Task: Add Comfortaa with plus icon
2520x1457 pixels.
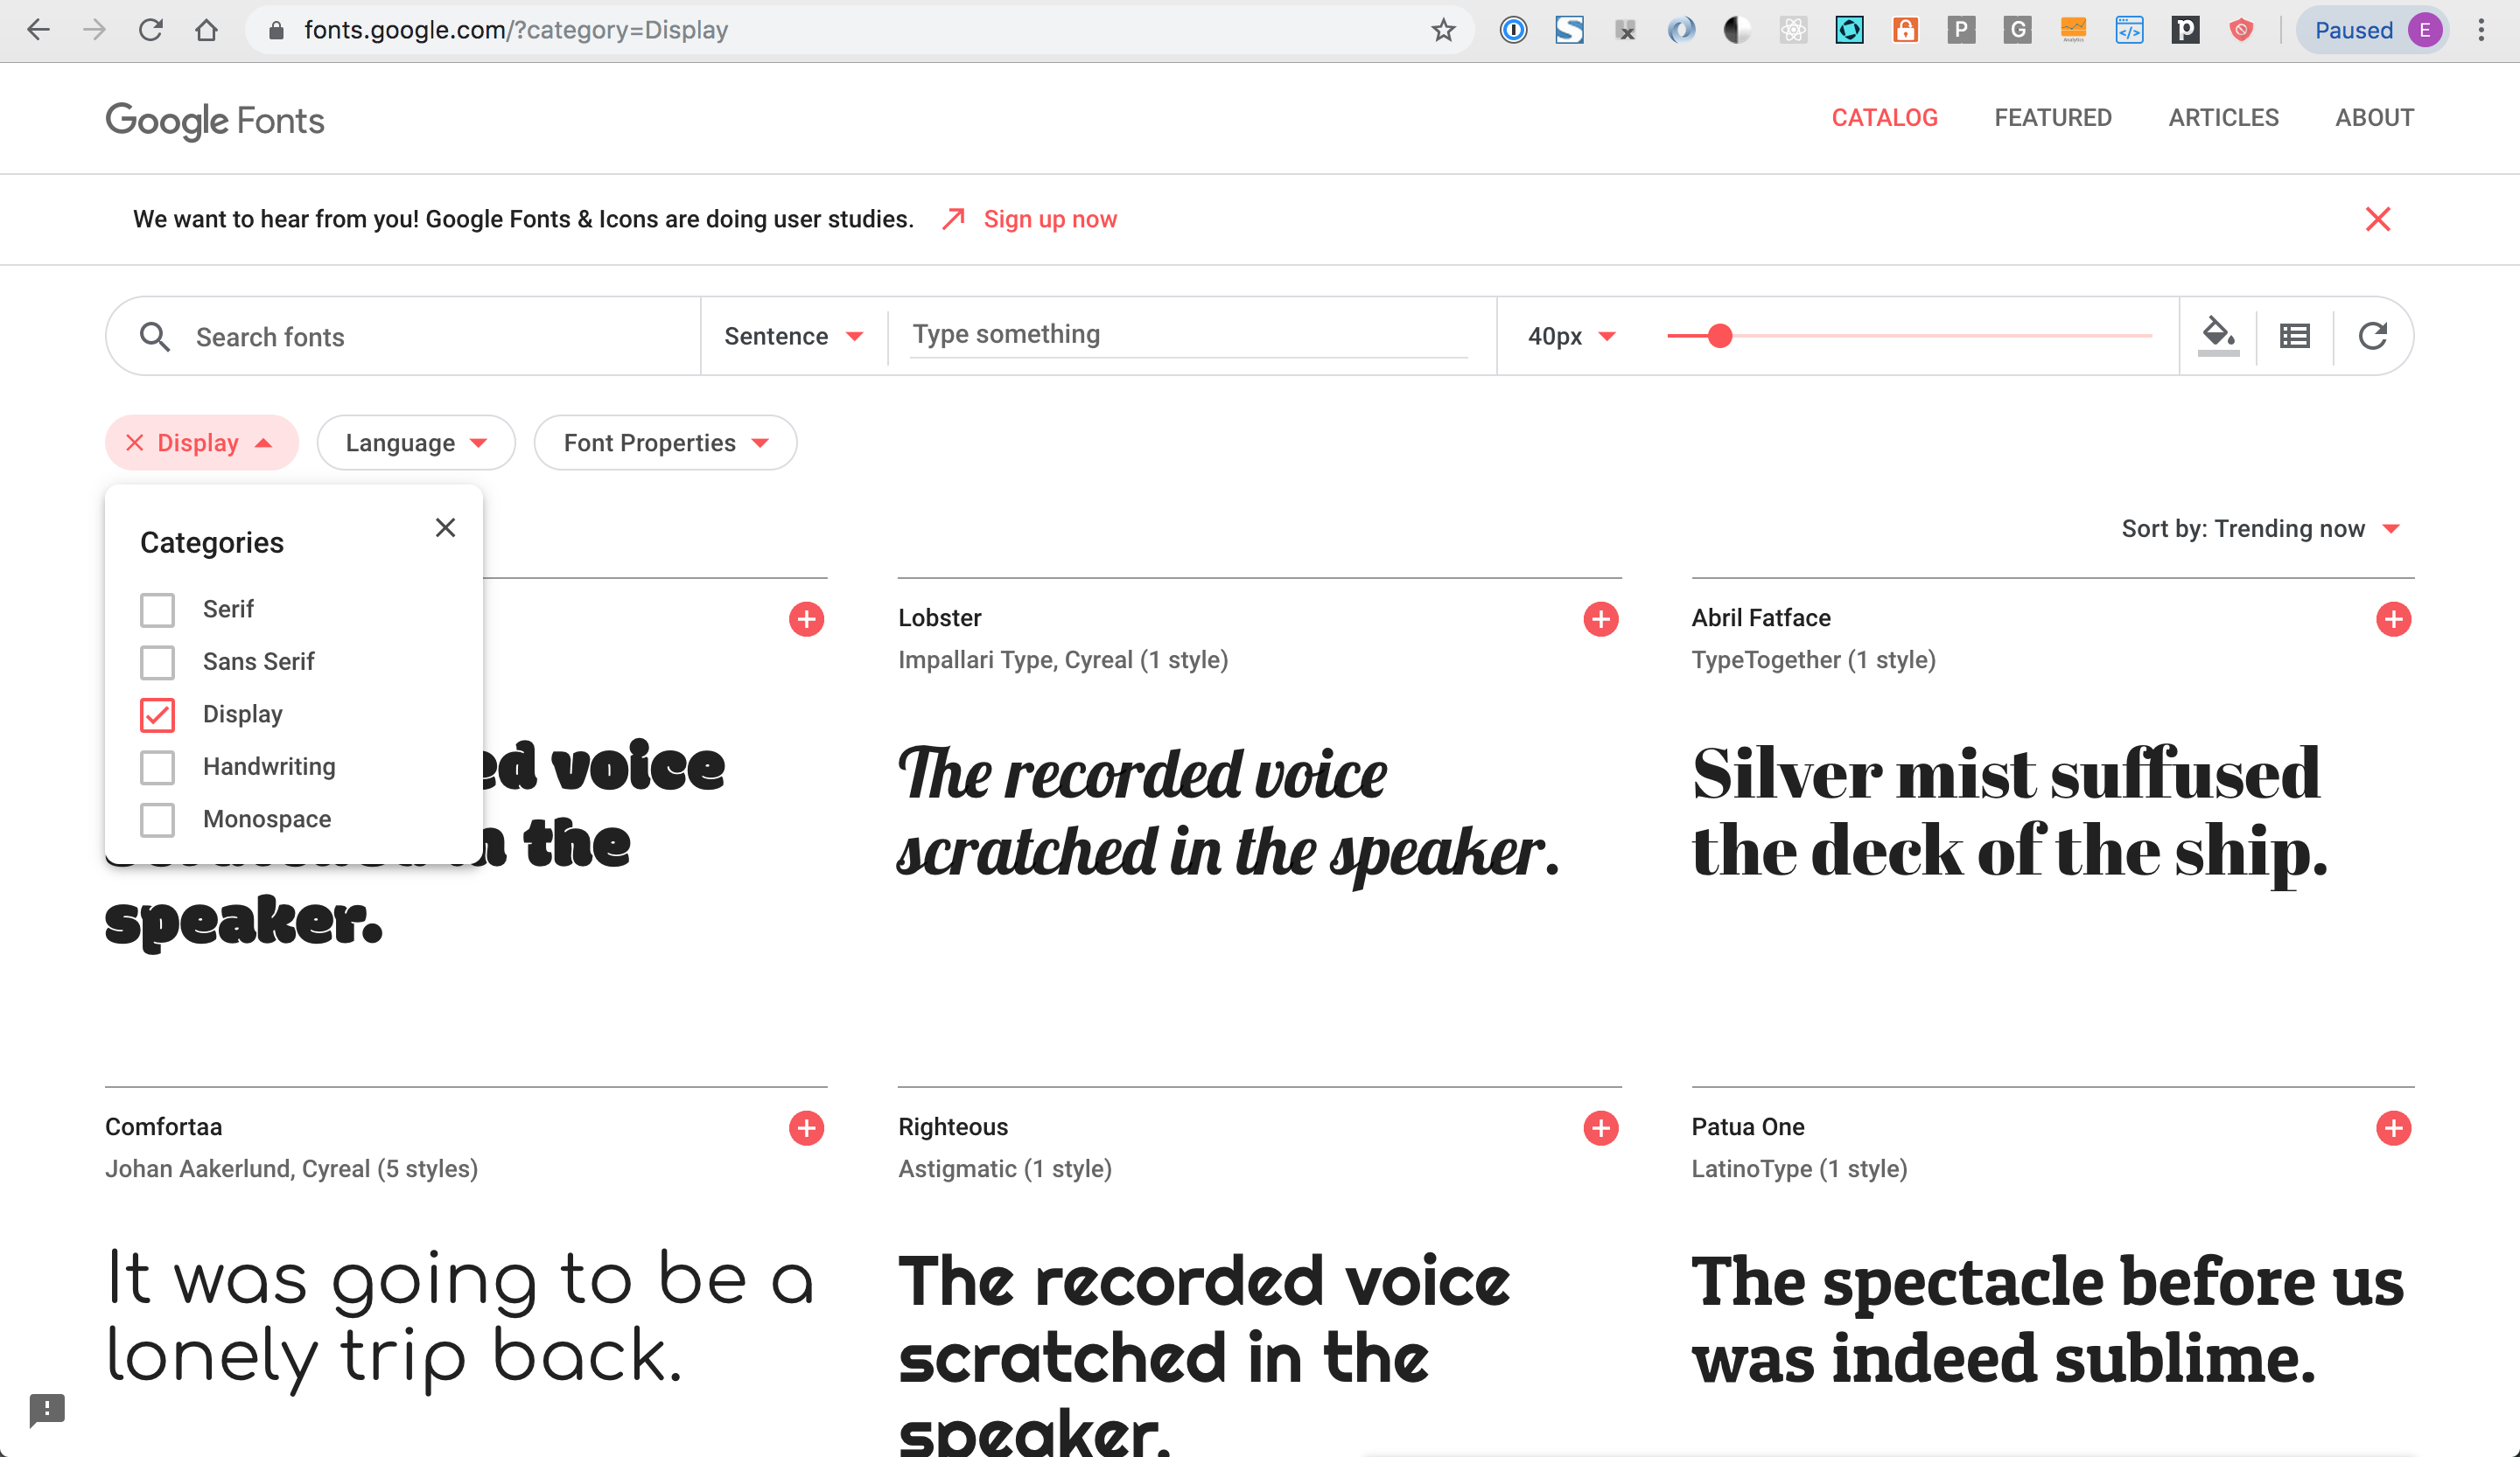Action: (806, 1128)
